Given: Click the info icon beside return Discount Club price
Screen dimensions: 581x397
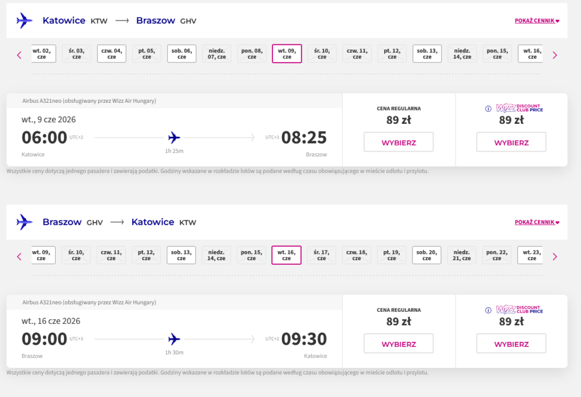Looking at the screenshot, I should click(488, 311).
